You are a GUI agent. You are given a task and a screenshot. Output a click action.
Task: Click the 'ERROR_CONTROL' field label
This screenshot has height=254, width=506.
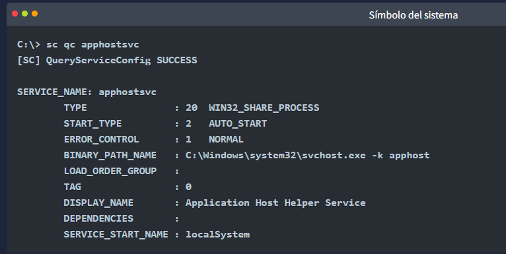tap(101, 140)
